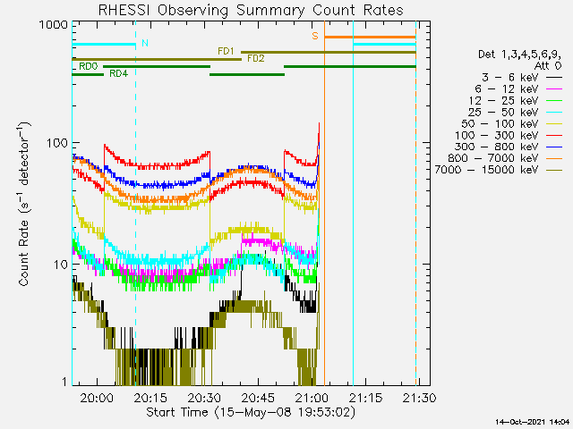Click the 'Att 0' attenuator label

548,66
